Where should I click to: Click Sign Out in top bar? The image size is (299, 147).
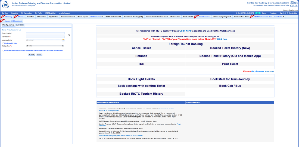coord(283,13)
